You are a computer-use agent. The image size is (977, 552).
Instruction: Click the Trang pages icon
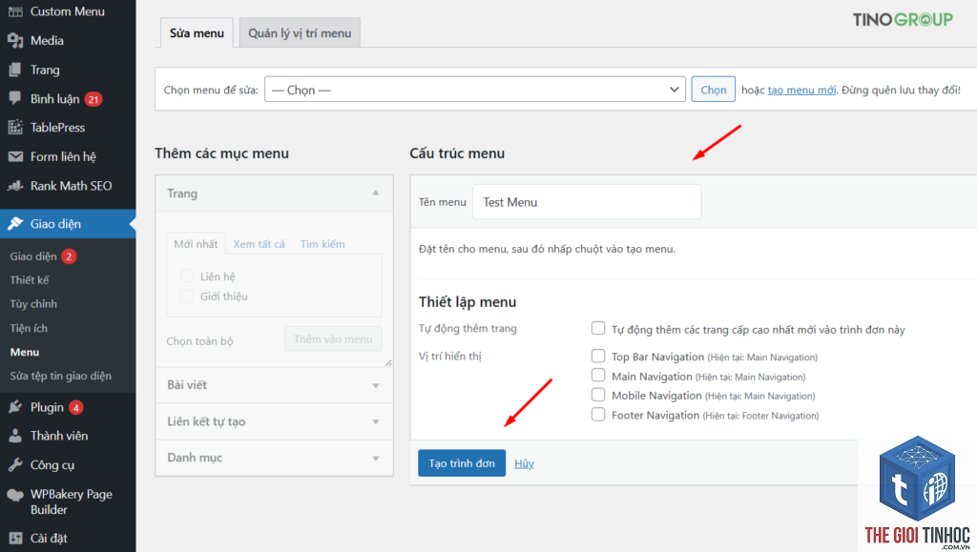pos(15,70)
